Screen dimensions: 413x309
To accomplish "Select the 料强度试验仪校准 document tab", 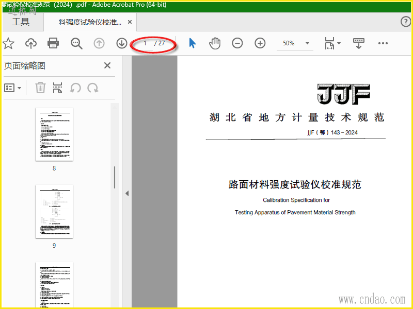I will (90, 22).
